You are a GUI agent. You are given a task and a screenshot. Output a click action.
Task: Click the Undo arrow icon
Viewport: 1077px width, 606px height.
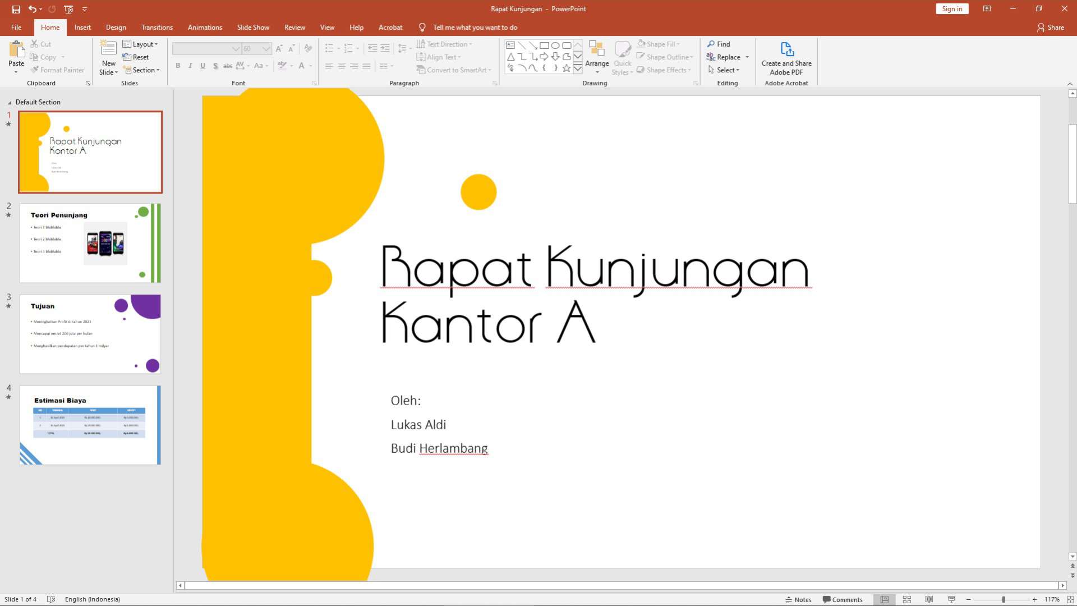33,9
